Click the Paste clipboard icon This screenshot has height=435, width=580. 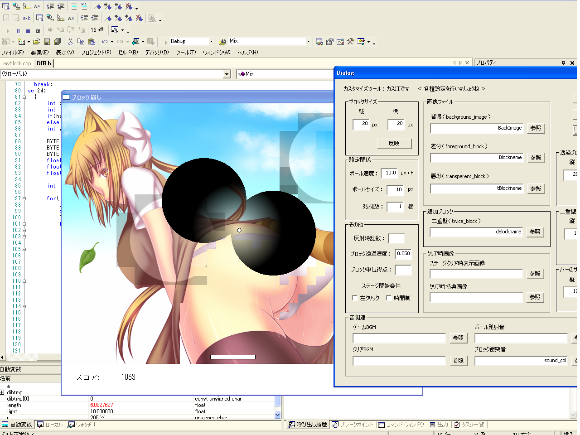pos(91,42)
